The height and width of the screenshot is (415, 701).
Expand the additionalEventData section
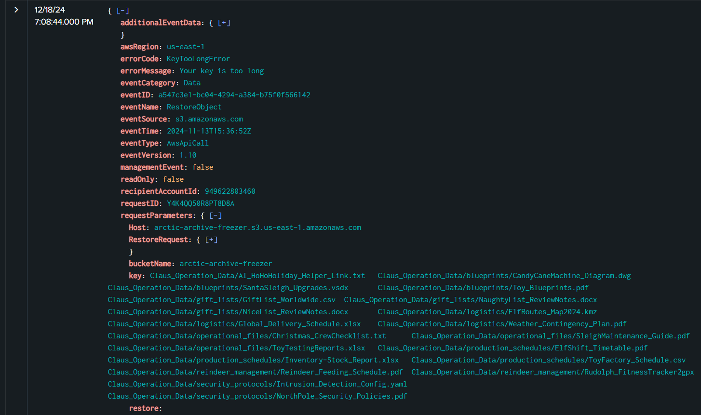tap(224, 23)
